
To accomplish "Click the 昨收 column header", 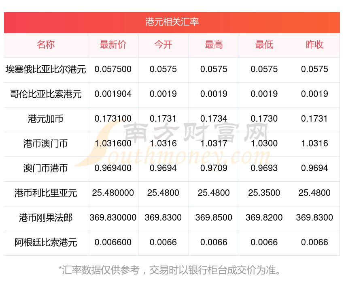I will 314,45.
